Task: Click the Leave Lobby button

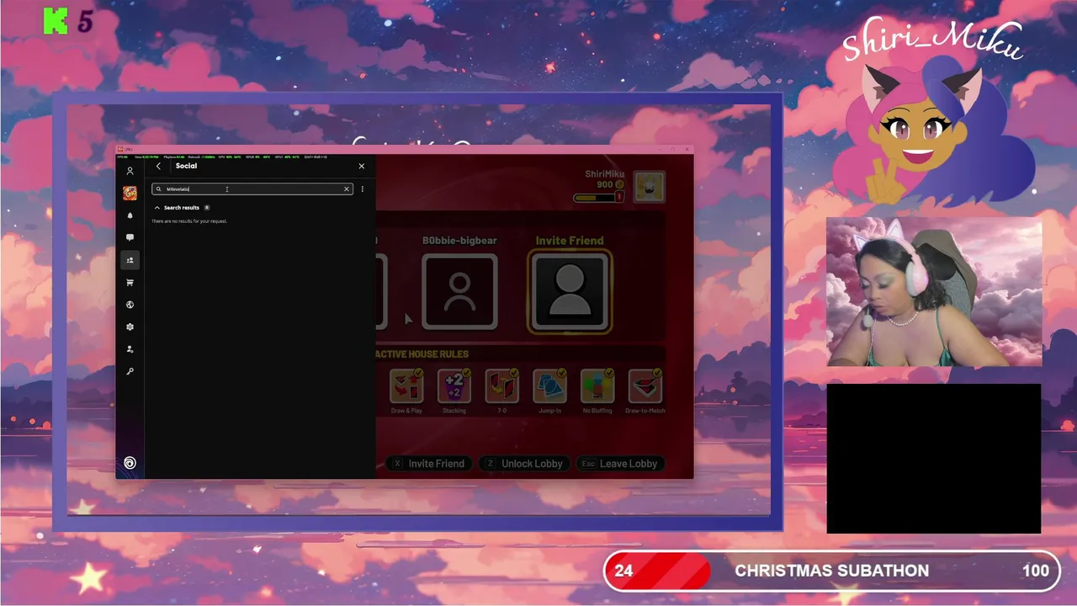Action: click(621, 464)
